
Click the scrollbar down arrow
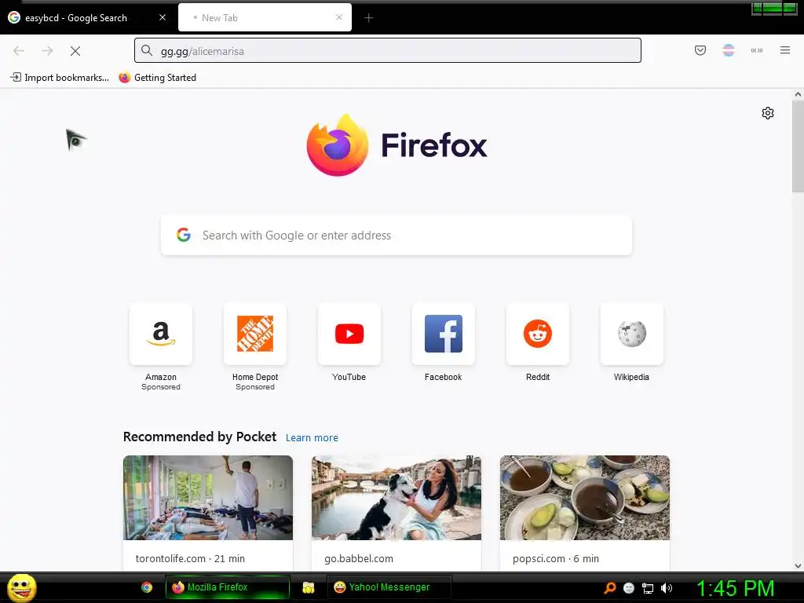(798, 566)
